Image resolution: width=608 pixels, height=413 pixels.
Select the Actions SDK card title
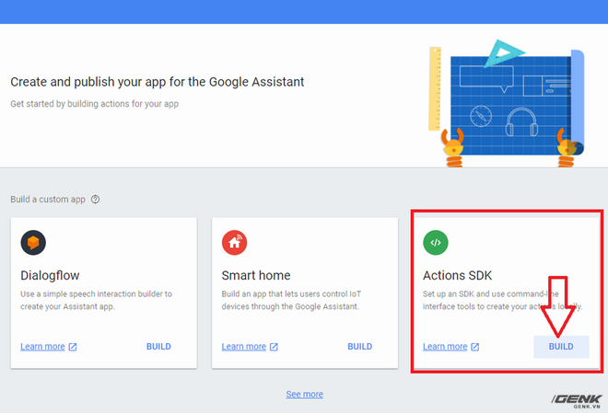coord(457,275)
